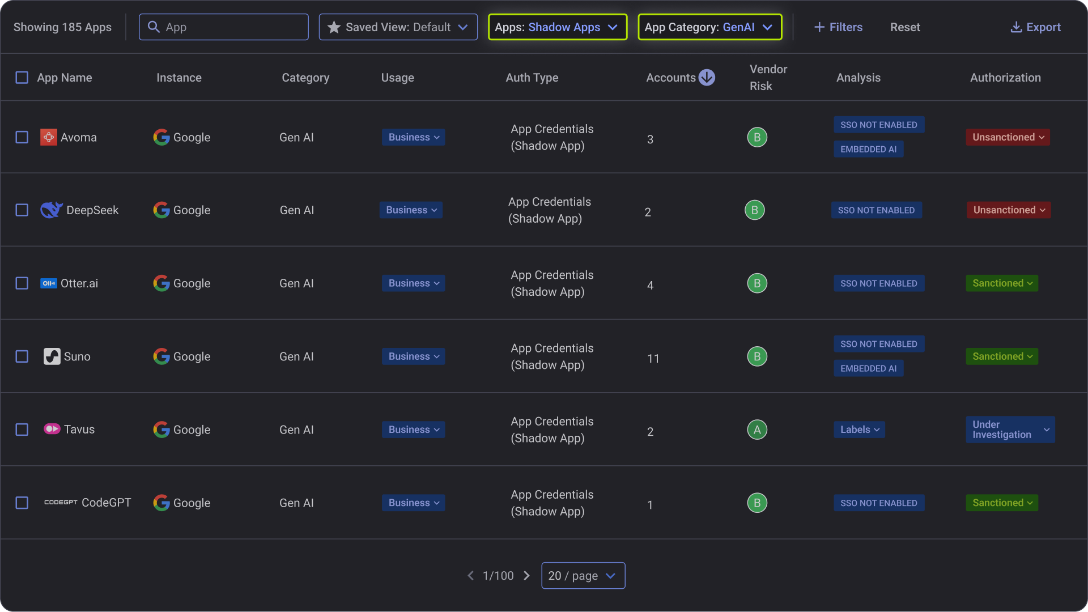Open CodeGPT's Sanctioned authorization dropdown
Image resolution: width=1088 pixels, height=612 pixels.
pos(1002,503)
